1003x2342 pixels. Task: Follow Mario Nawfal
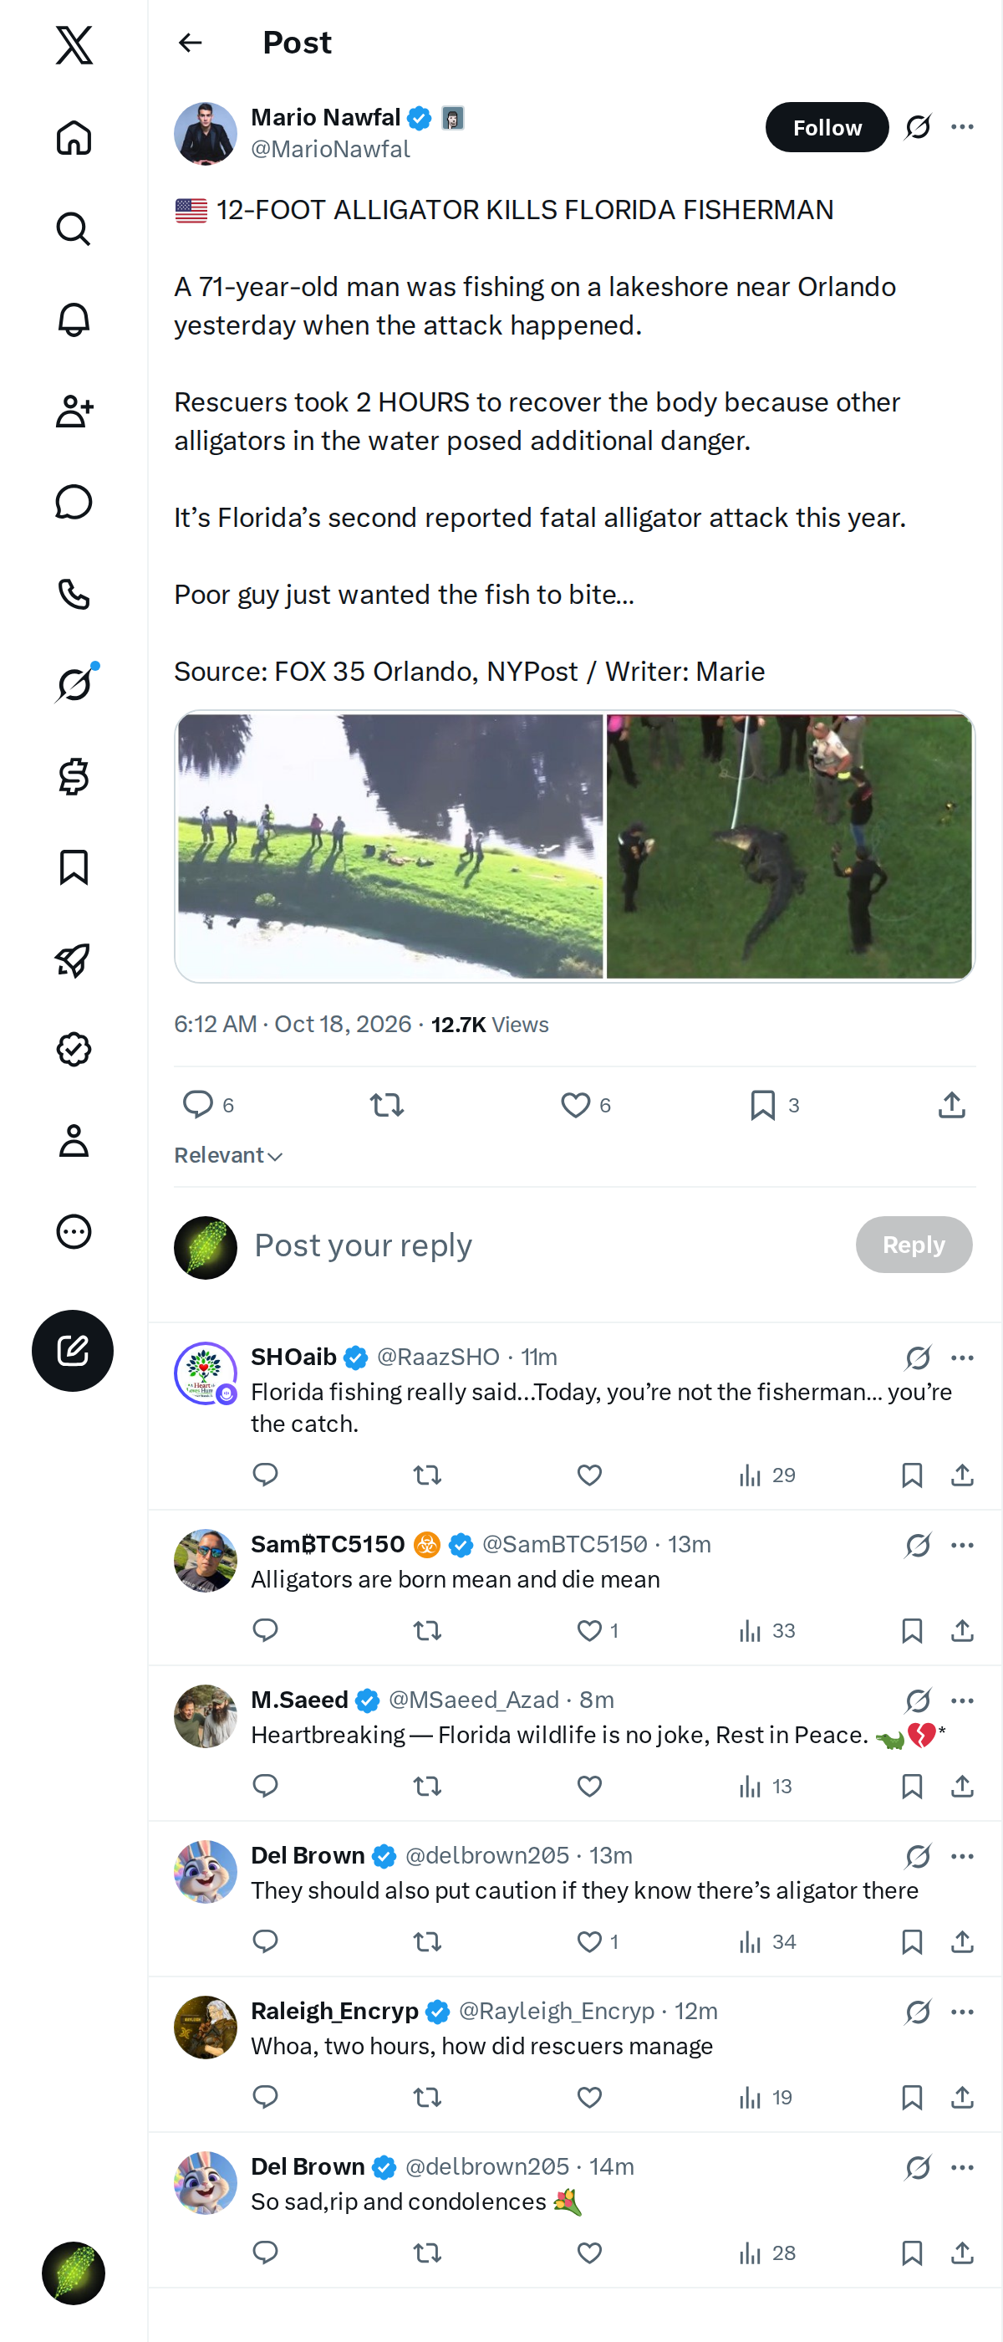[827, 127]
